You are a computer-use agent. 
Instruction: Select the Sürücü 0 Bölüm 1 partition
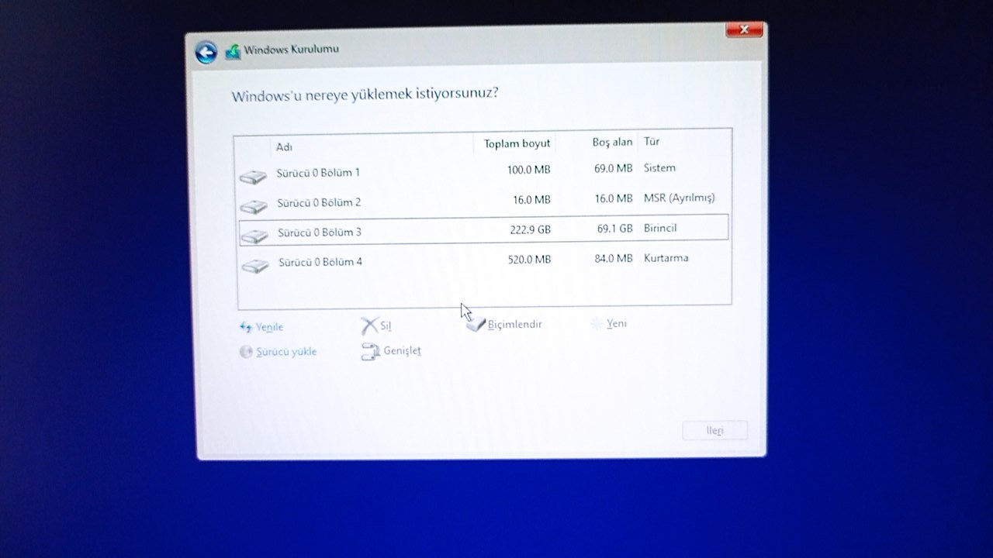point(483,171)
